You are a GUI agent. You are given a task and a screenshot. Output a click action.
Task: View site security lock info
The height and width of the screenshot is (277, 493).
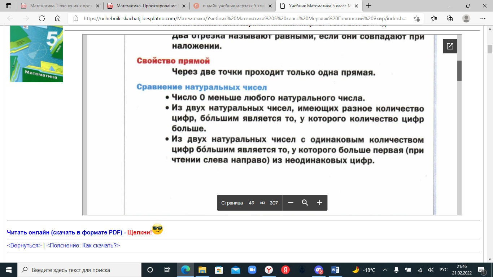[75, 18]
